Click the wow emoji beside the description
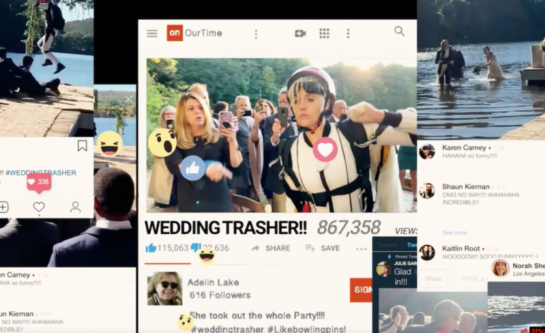This screenshot has height=333, width=545. click(x=185, y=322)
